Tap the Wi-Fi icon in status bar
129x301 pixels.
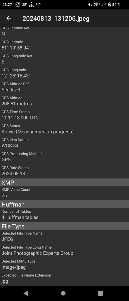(x=97, y=4)
